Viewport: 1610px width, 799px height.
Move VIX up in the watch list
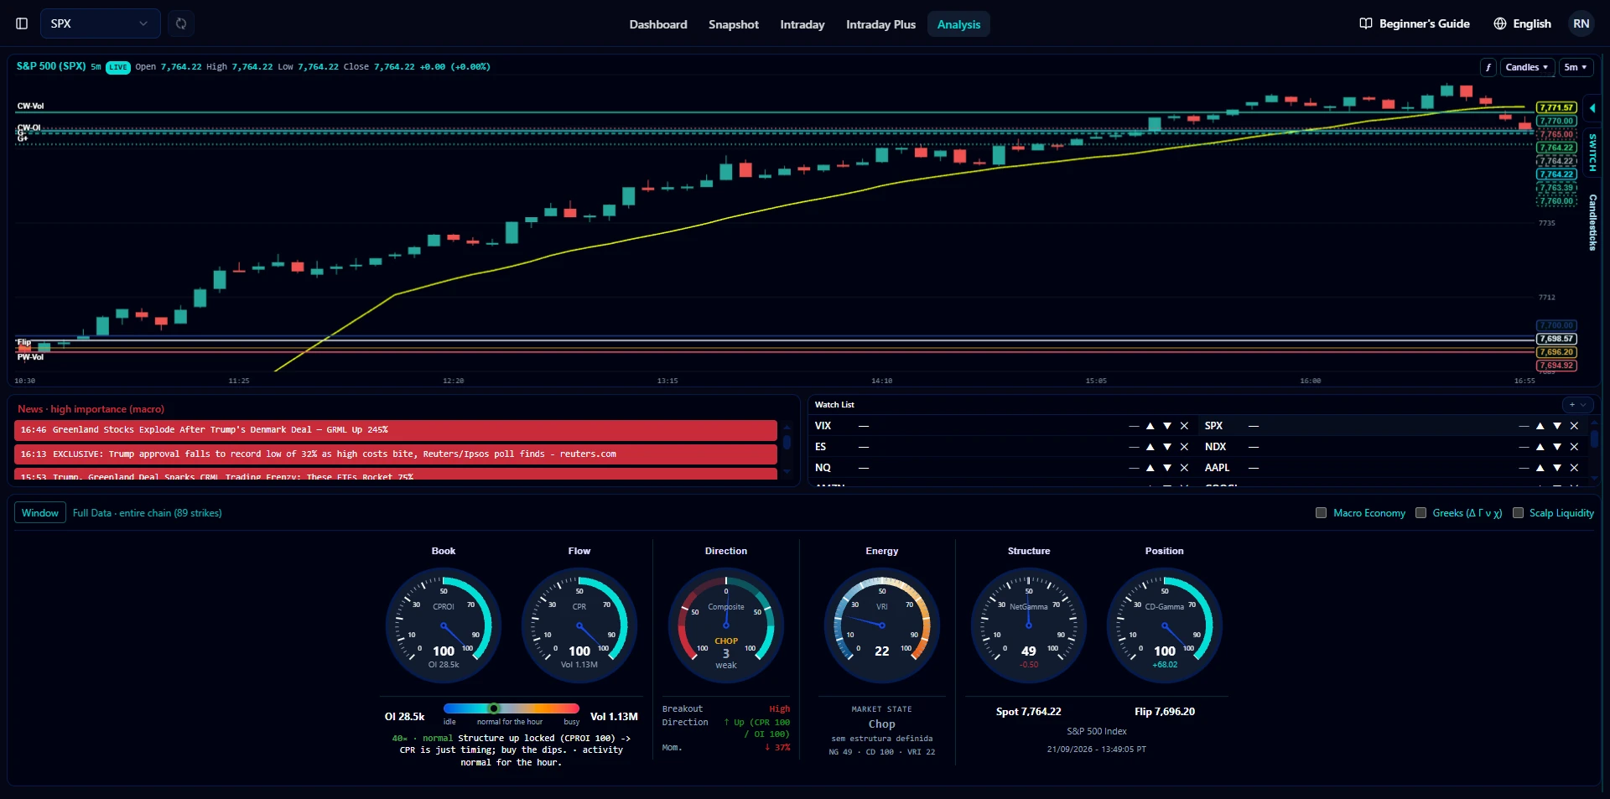click(1150, 426)
